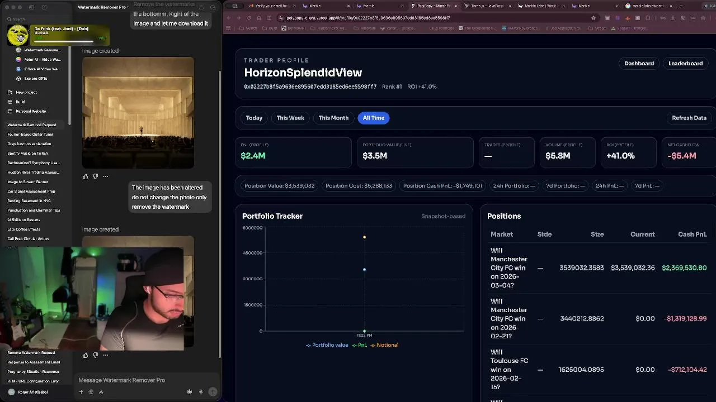This screenshot has height=402, width=716.
Task: Toggle the ChatGPT sidebar icon
Action: [31, 7]
